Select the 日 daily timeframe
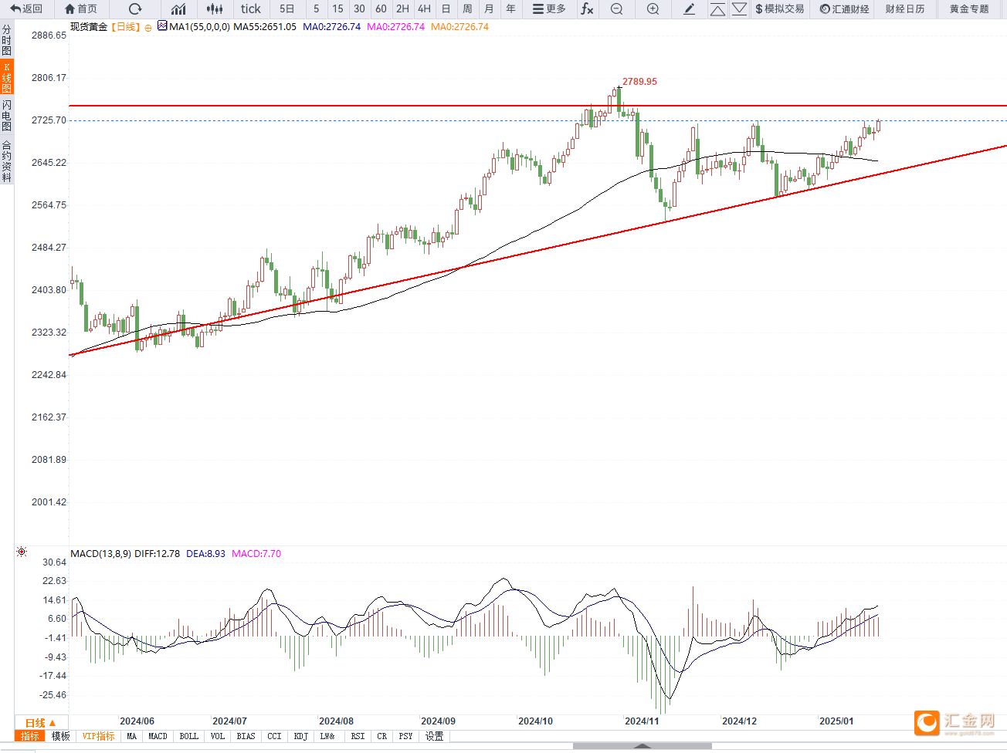This screenshot has height=753, width=1007. point(446,9)
